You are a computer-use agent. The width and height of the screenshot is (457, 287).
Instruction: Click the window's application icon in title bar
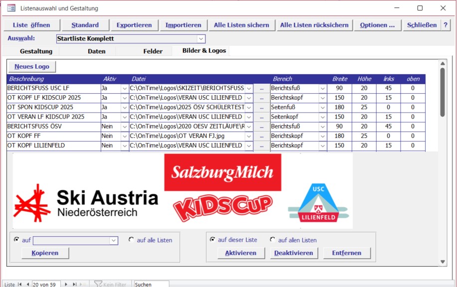coord(11,8)
